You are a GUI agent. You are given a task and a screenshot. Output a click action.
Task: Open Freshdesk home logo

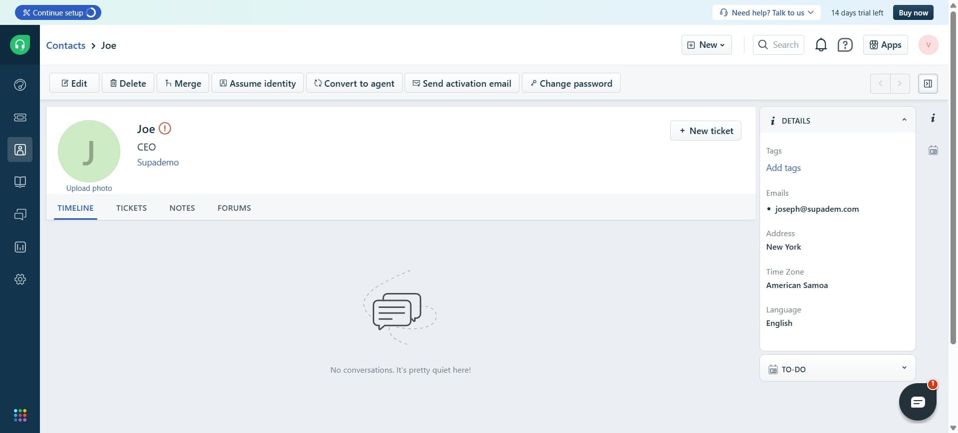[20, 45]
